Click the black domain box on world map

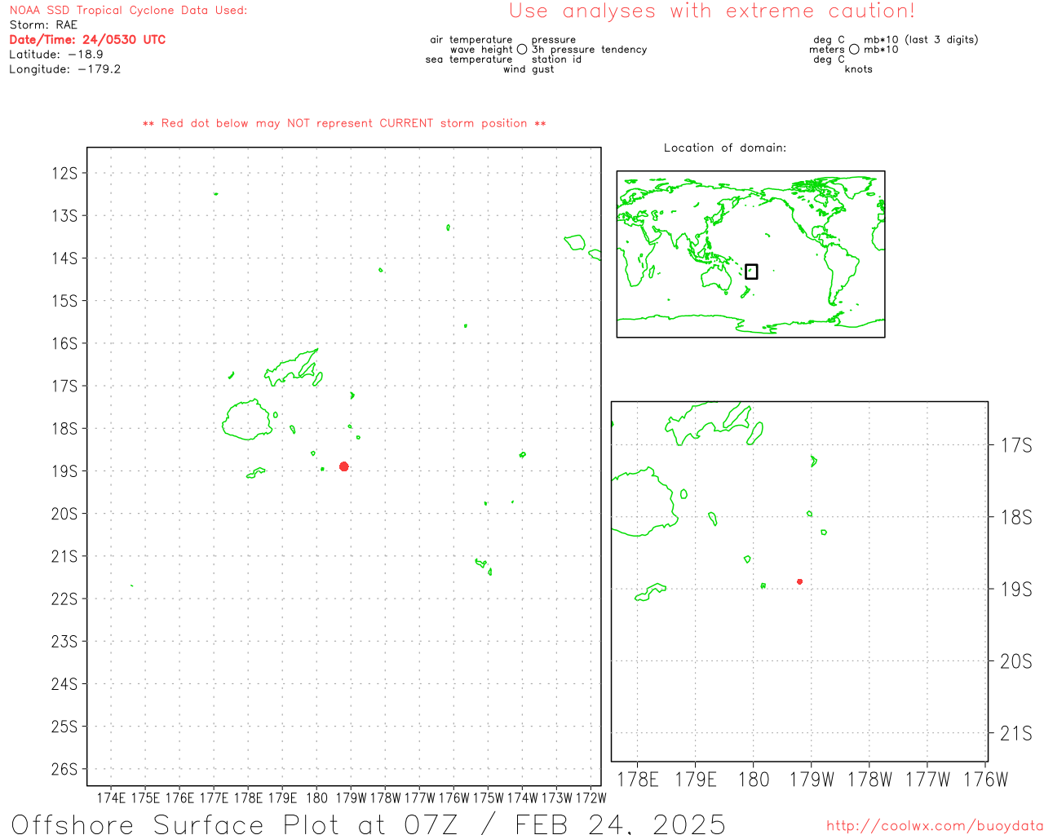click(751, 272)
